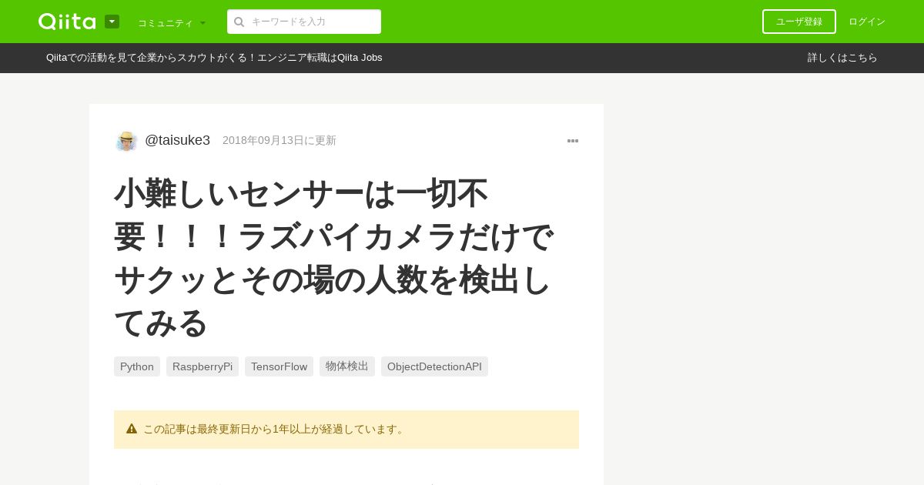Screen dimensions: 924x485
Task: Open the ログイン link
Action: [x=867, y=22]
